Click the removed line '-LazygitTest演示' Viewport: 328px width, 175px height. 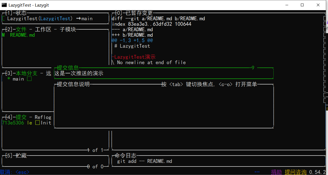coord(134,57)
